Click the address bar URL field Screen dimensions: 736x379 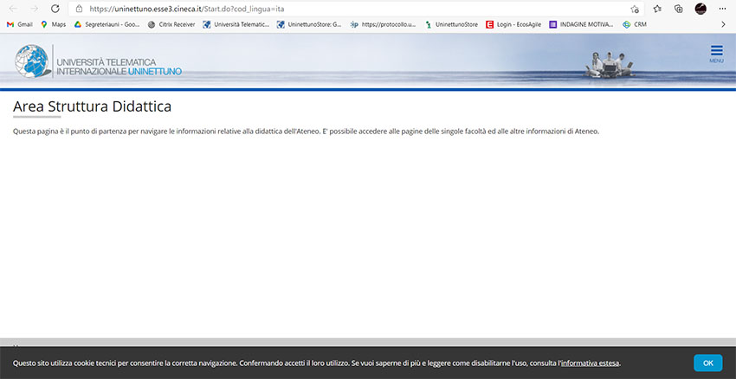coord(346,9)
